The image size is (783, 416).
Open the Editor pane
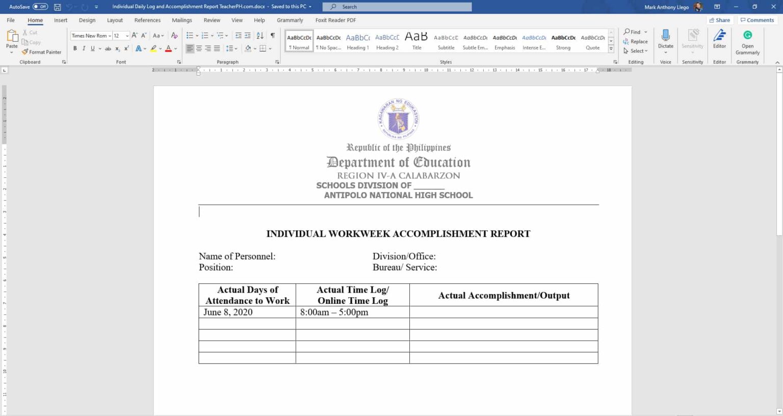click(719, 41)
